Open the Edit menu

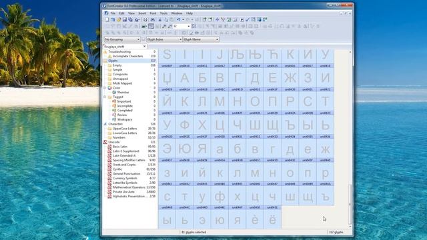click(121, 13)
